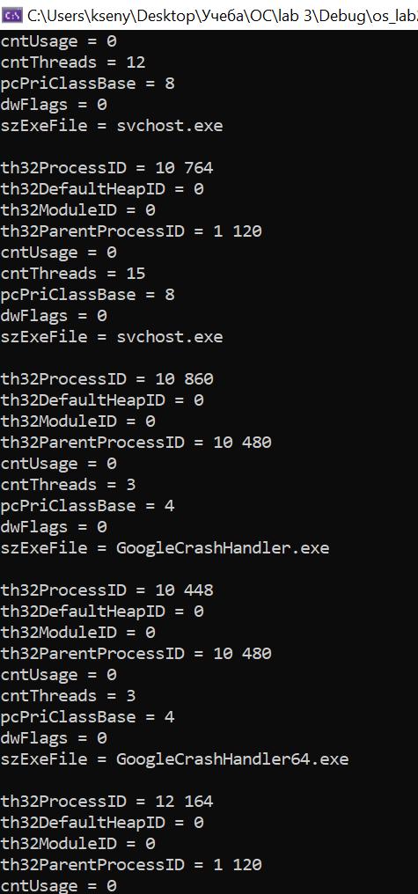The height and width of the screenshot is (894, 418).
Task: Click the topmost dwFlags = 0 line
Action: pos(54,105)
